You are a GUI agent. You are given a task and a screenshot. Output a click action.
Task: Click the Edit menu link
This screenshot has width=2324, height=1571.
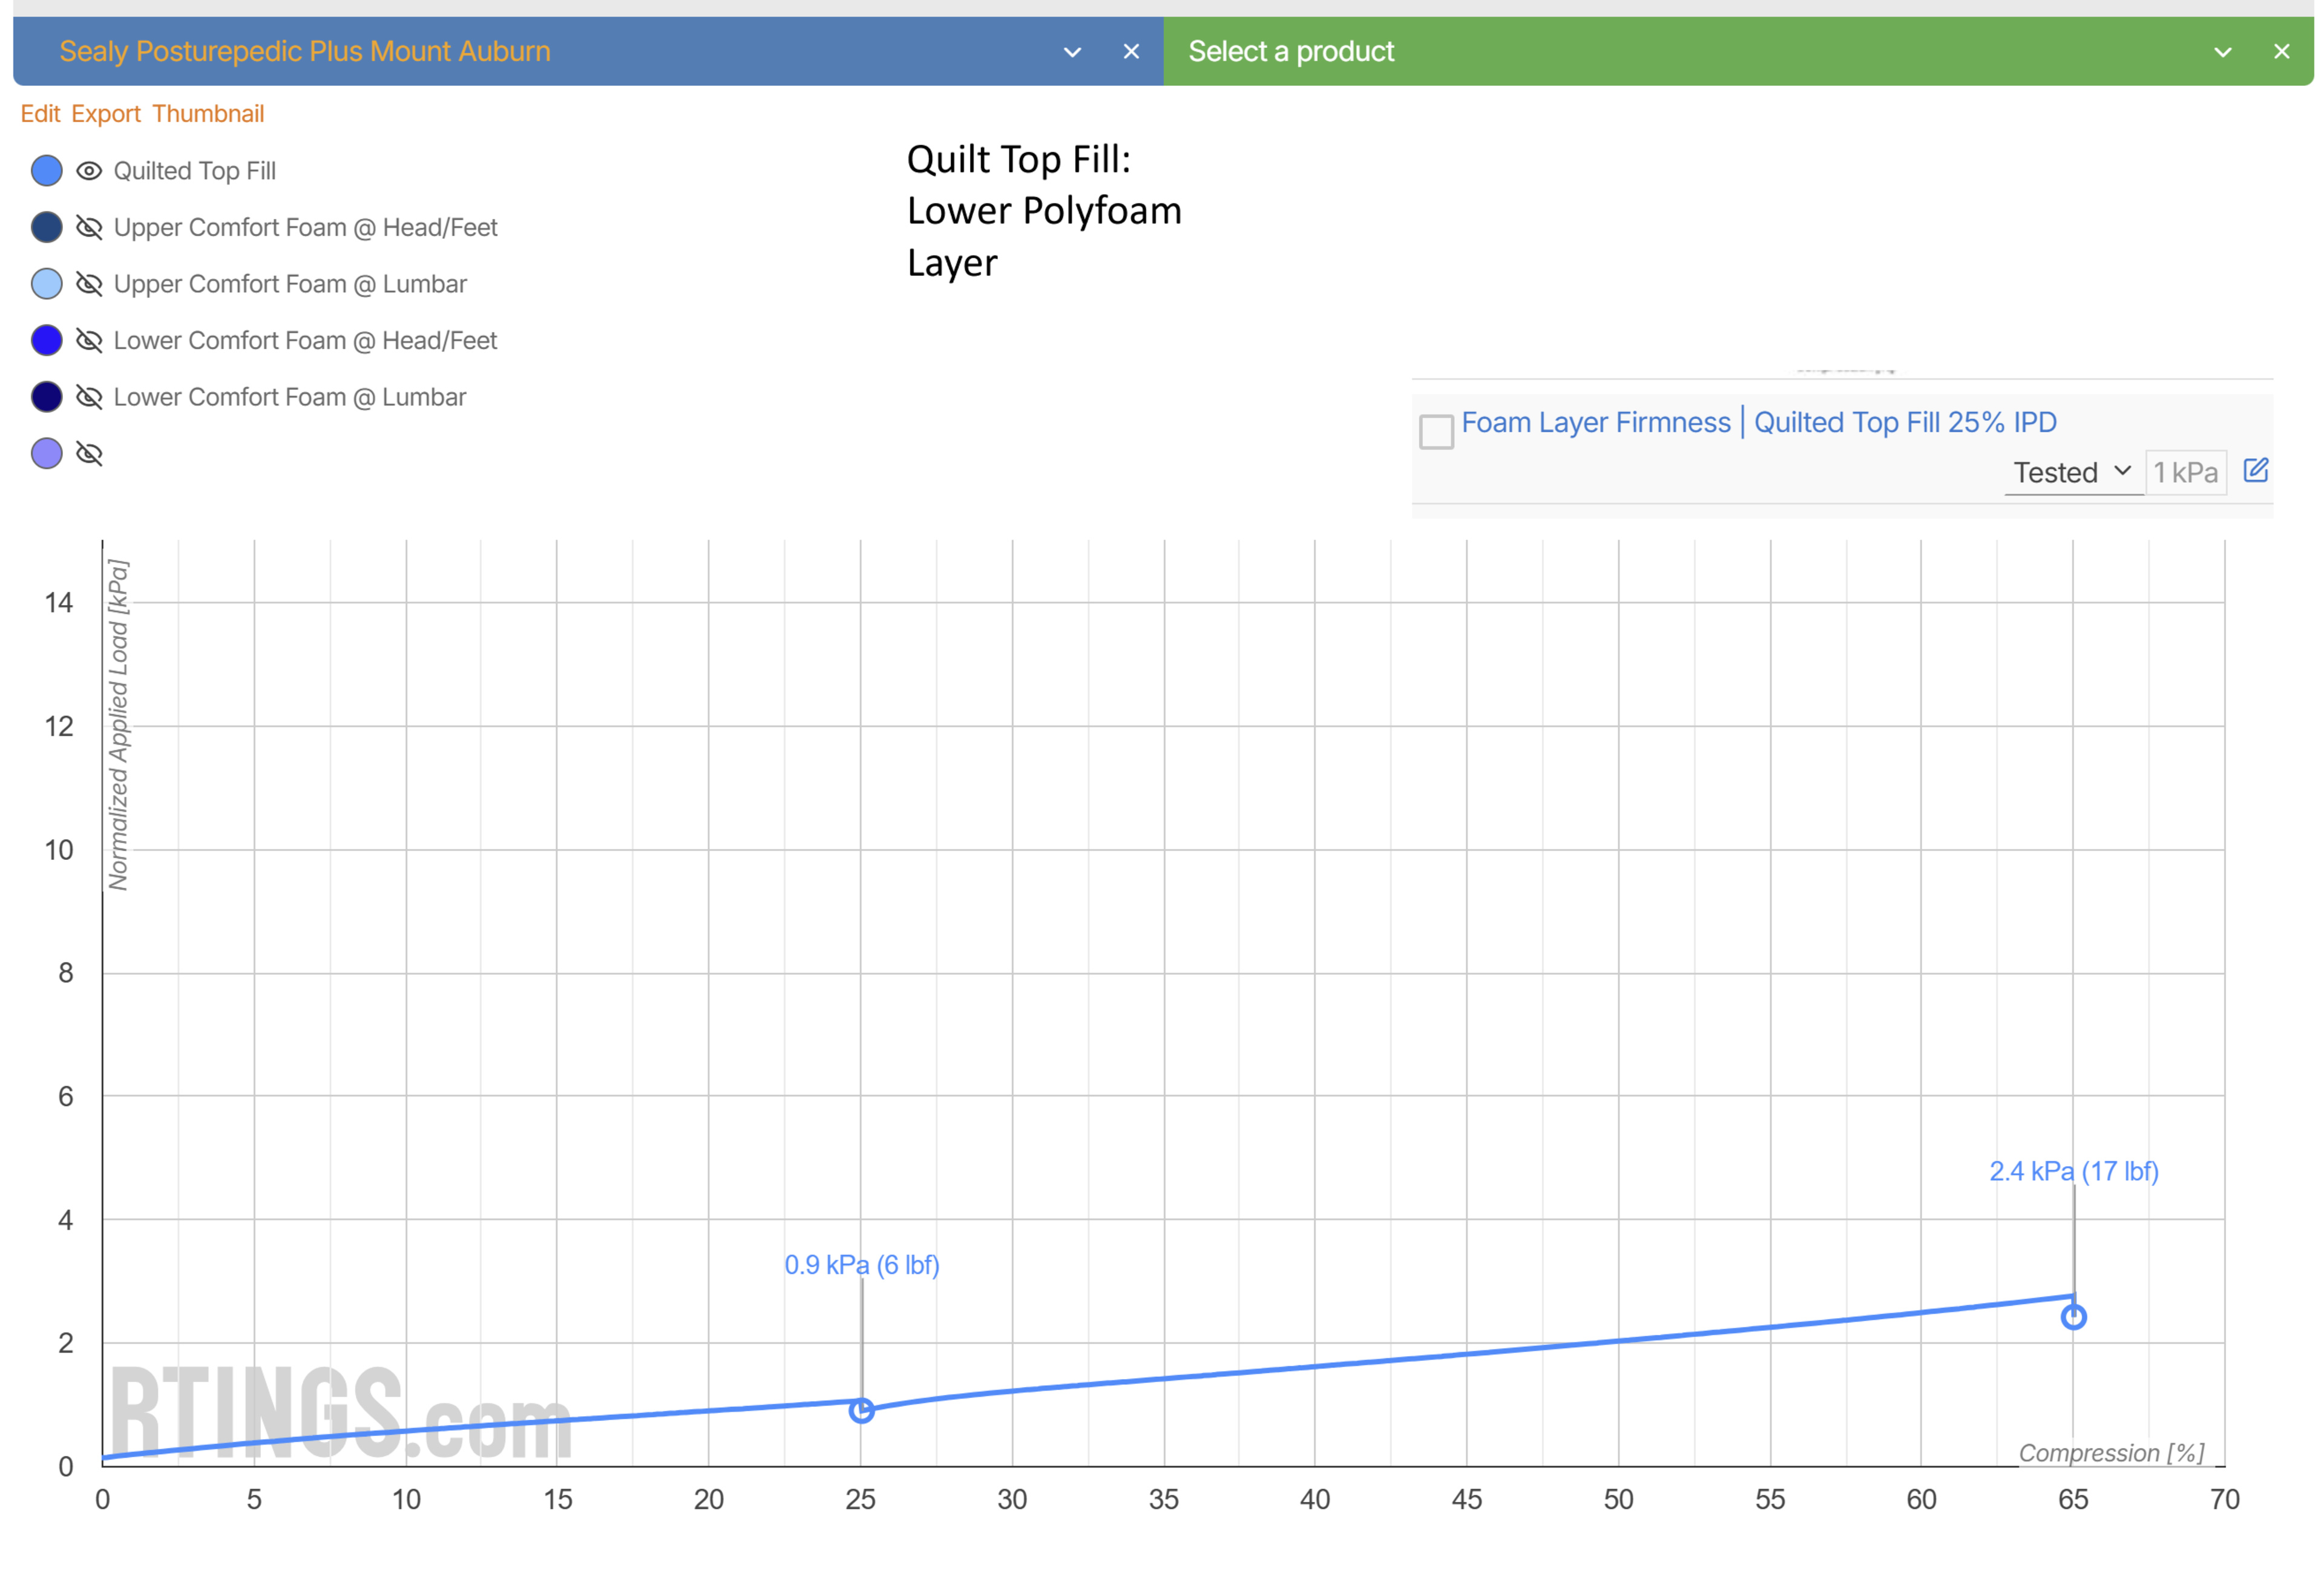pos(40,114)
